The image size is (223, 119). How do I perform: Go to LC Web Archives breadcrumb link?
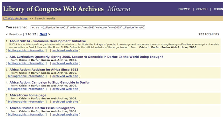click(15, 18)
